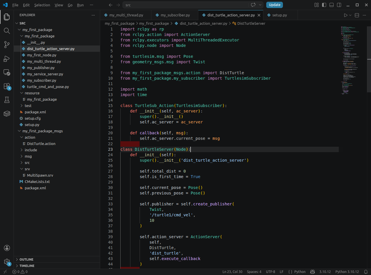Image resolution: width=371 pixels, height=275 pixels.
Task: Collapse the srv folder
Action: click(x=57, y=169)
